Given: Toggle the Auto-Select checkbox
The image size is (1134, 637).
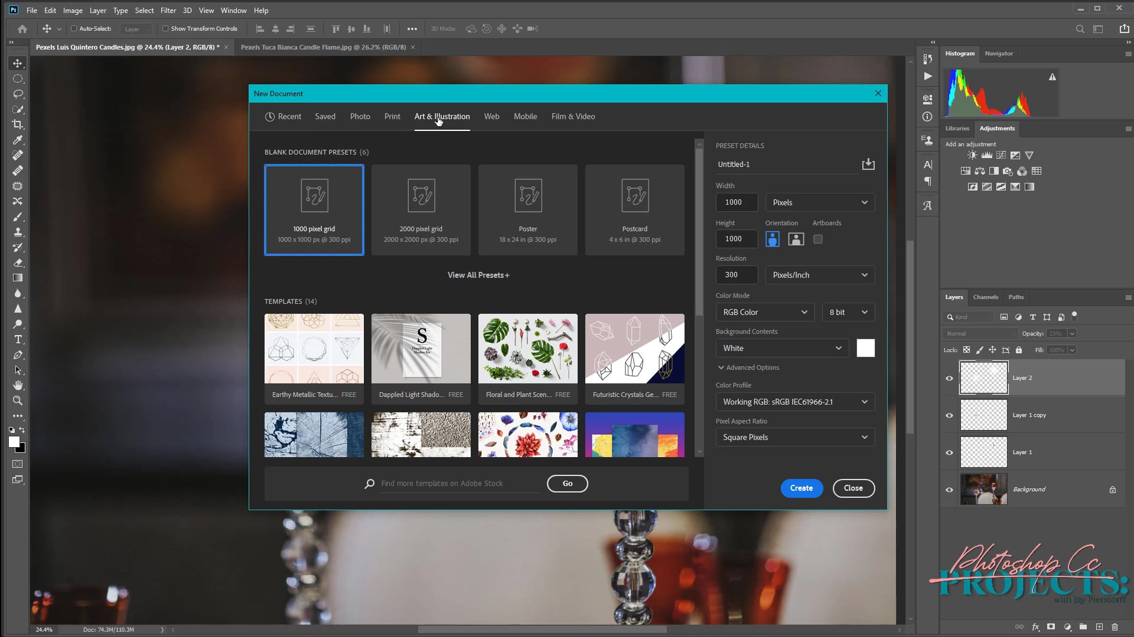Looking at the screenshot, I should [x=74, y=28].
